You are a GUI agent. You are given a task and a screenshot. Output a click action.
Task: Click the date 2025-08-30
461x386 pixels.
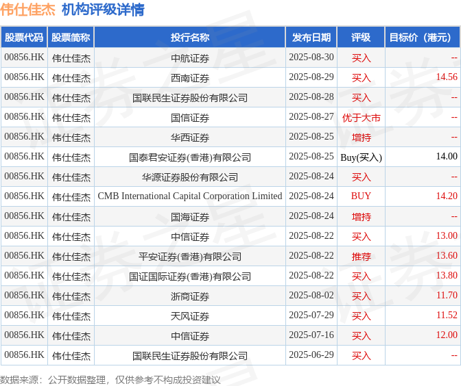311,57
